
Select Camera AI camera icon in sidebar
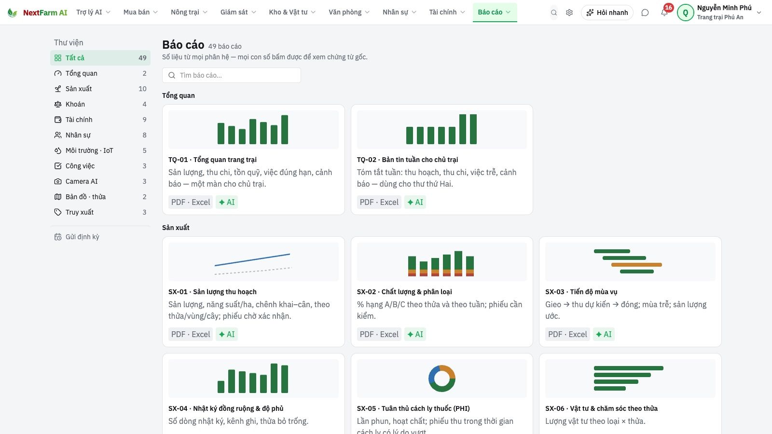[58, 181]
